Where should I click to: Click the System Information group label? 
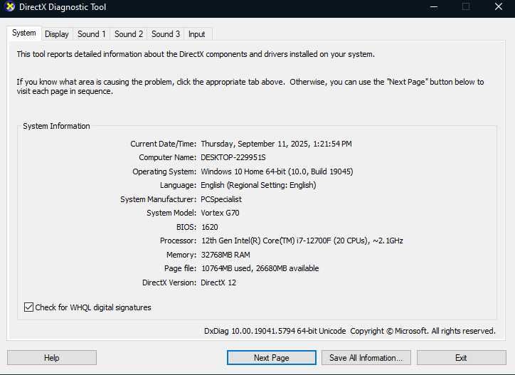[56, 126]
